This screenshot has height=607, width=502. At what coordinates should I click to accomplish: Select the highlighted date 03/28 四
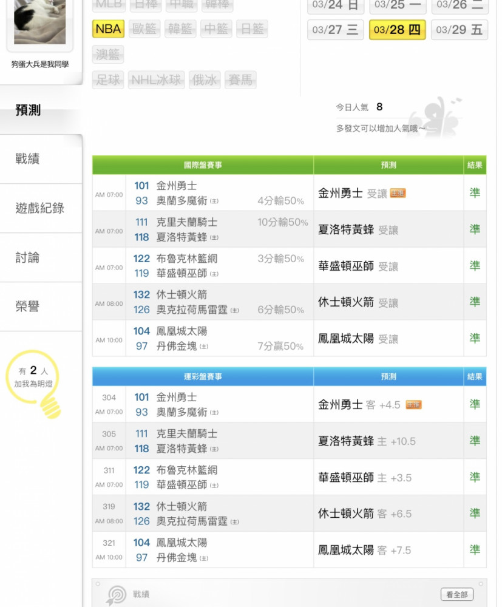click(398, 30)
